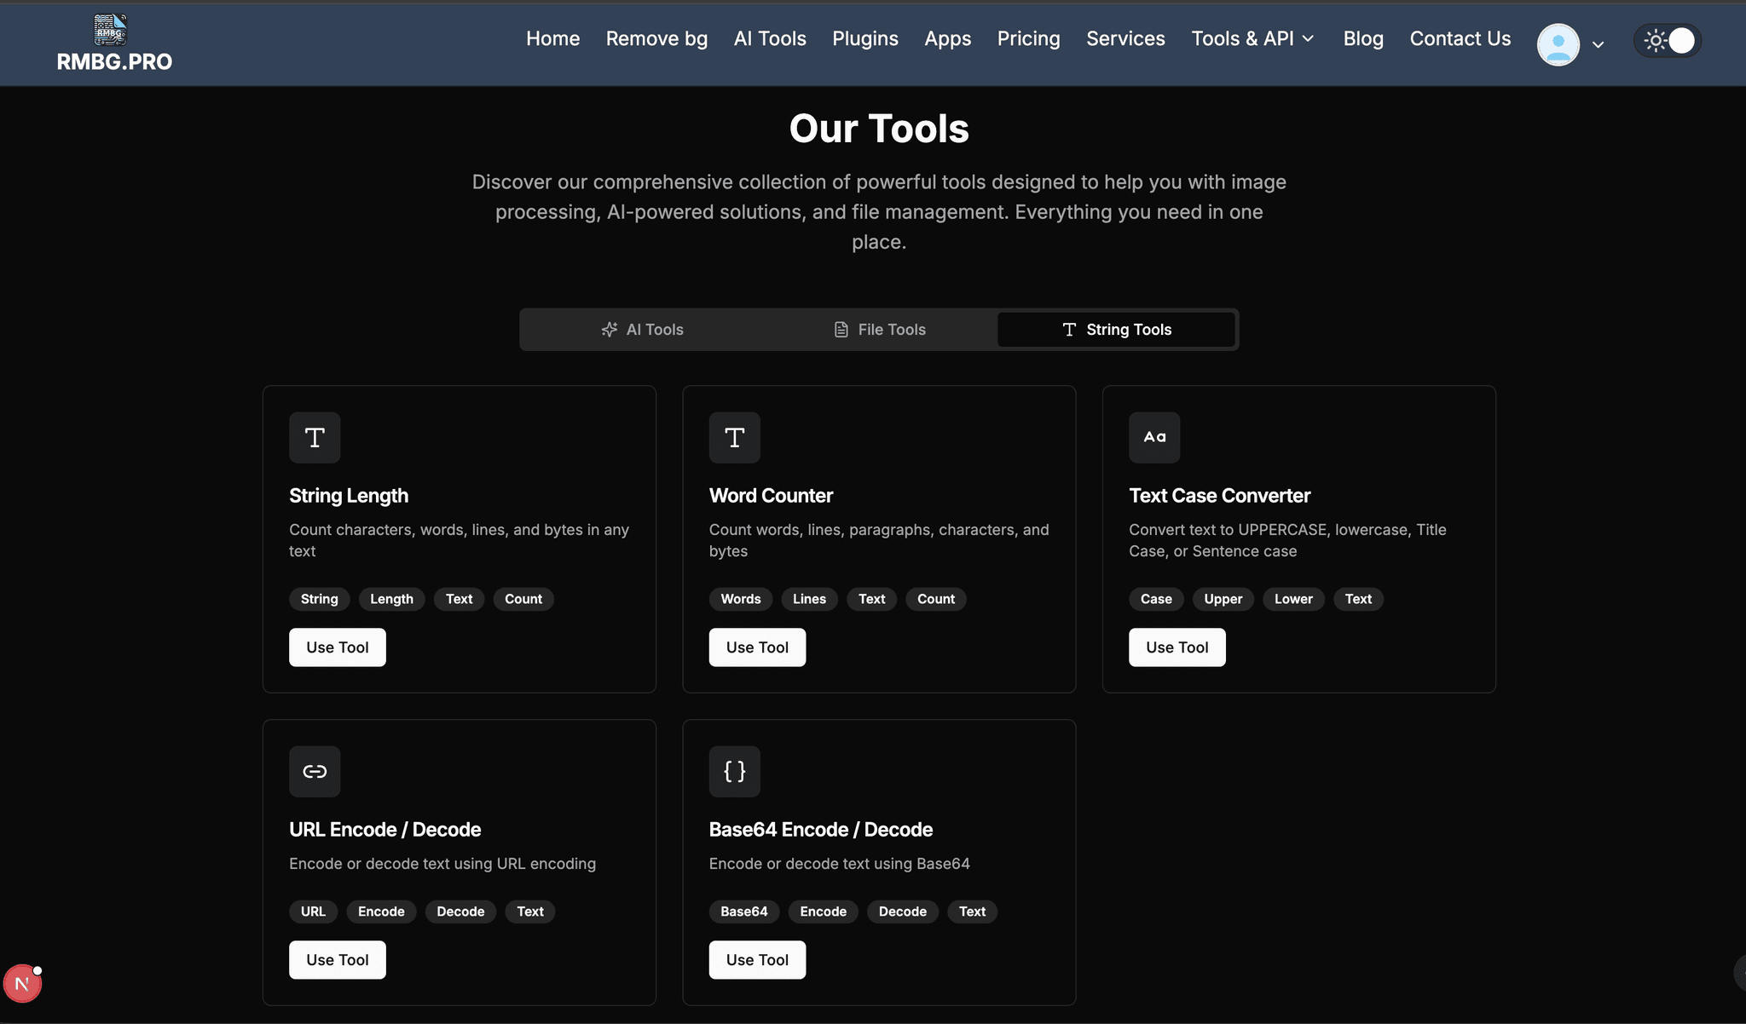Click the Word Counter T icon
This screenshot has width=1746, height=1024.
pos(734,437)
